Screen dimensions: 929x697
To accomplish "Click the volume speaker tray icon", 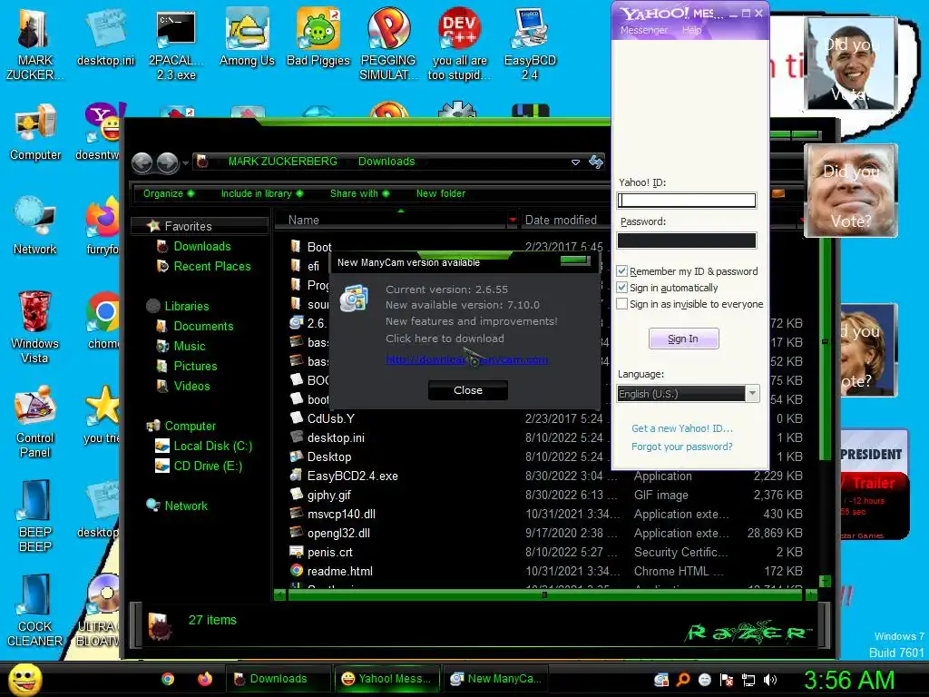I will pos(770,680).
